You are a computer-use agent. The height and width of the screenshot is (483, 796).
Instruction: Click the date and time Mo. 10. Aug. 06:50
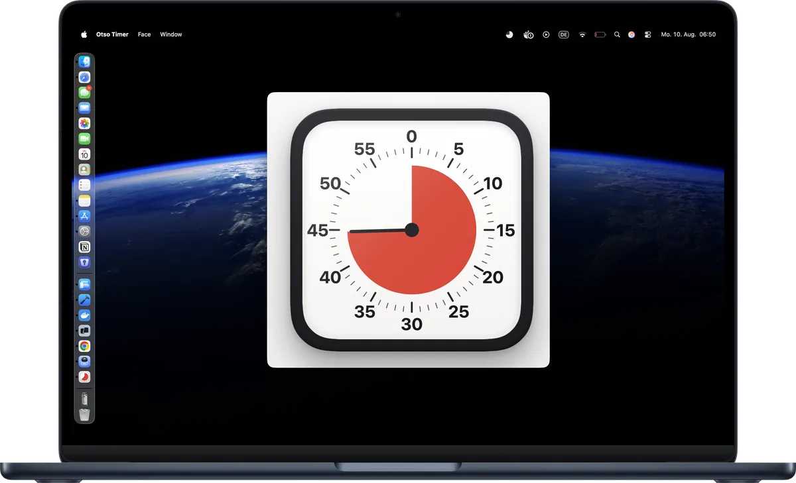pos(689,34)
